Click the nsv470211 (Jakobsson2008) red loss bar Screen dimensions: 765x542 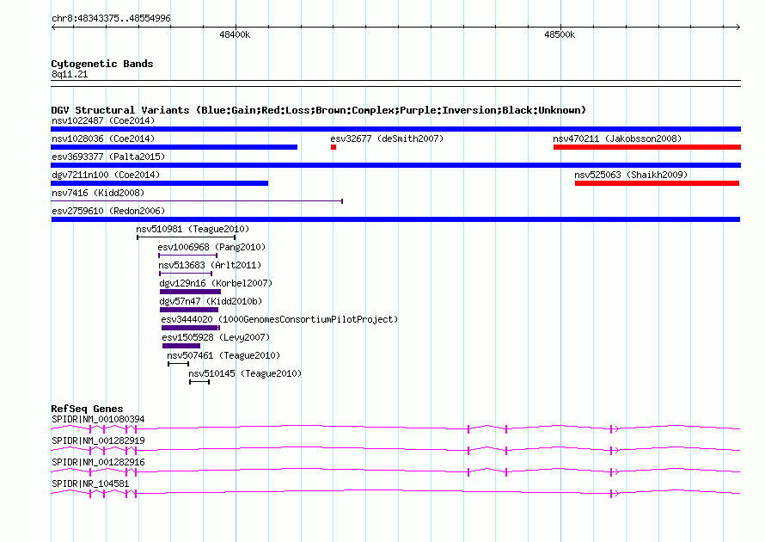click(x=647, y=147)
